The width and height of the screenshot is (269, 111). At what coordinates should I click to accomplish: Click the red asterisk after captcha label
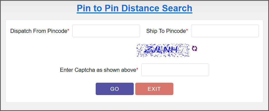137,70
